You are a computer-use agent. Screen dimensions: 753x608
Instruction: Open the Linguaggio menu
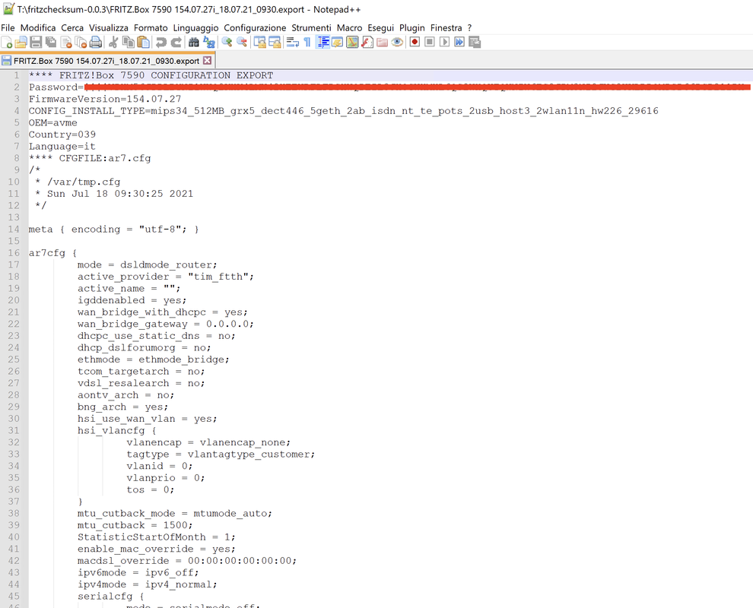196,28
